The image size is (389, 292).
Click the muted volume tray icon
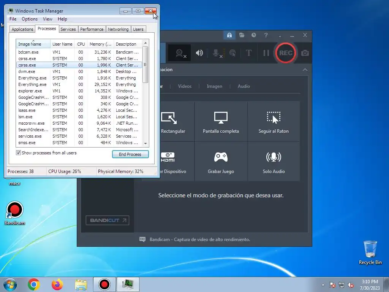[351, 285]
